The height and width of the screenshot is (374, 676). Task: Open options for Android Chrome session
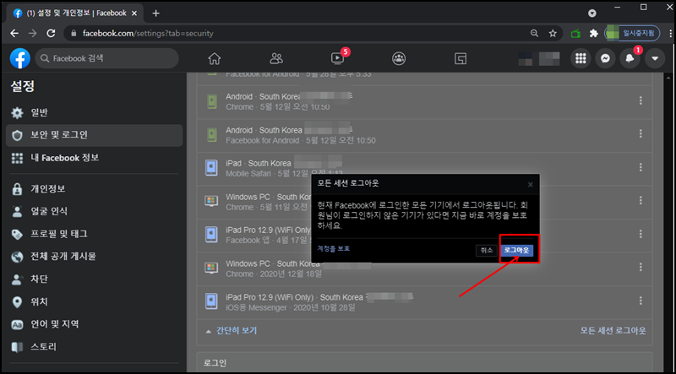pos(641,100)
